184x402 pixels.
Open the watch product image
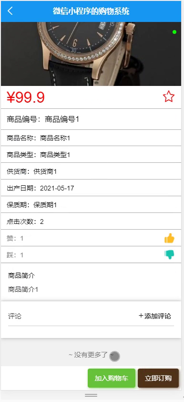click(x=91, y=54)
